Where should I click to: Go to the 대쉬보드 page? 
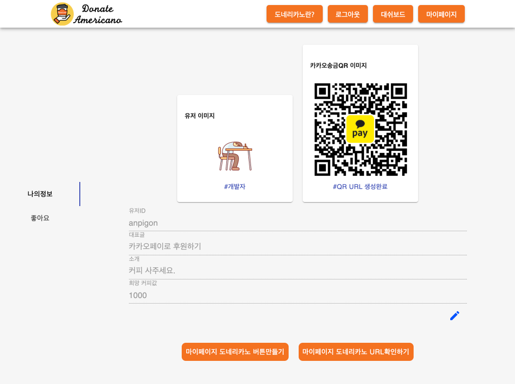[x=393, y=14]
